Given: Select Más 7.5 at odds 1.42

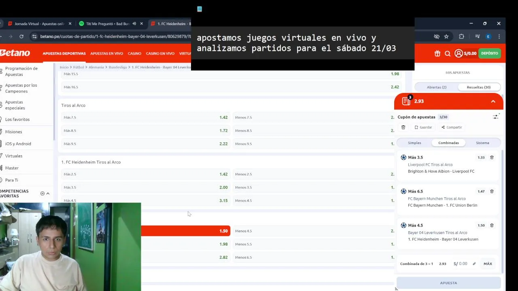Looking at the screenshot, I should tap(146, 118).
